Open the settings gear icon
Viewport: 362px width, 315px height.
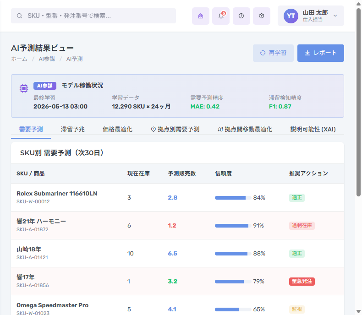pos(262,16)
